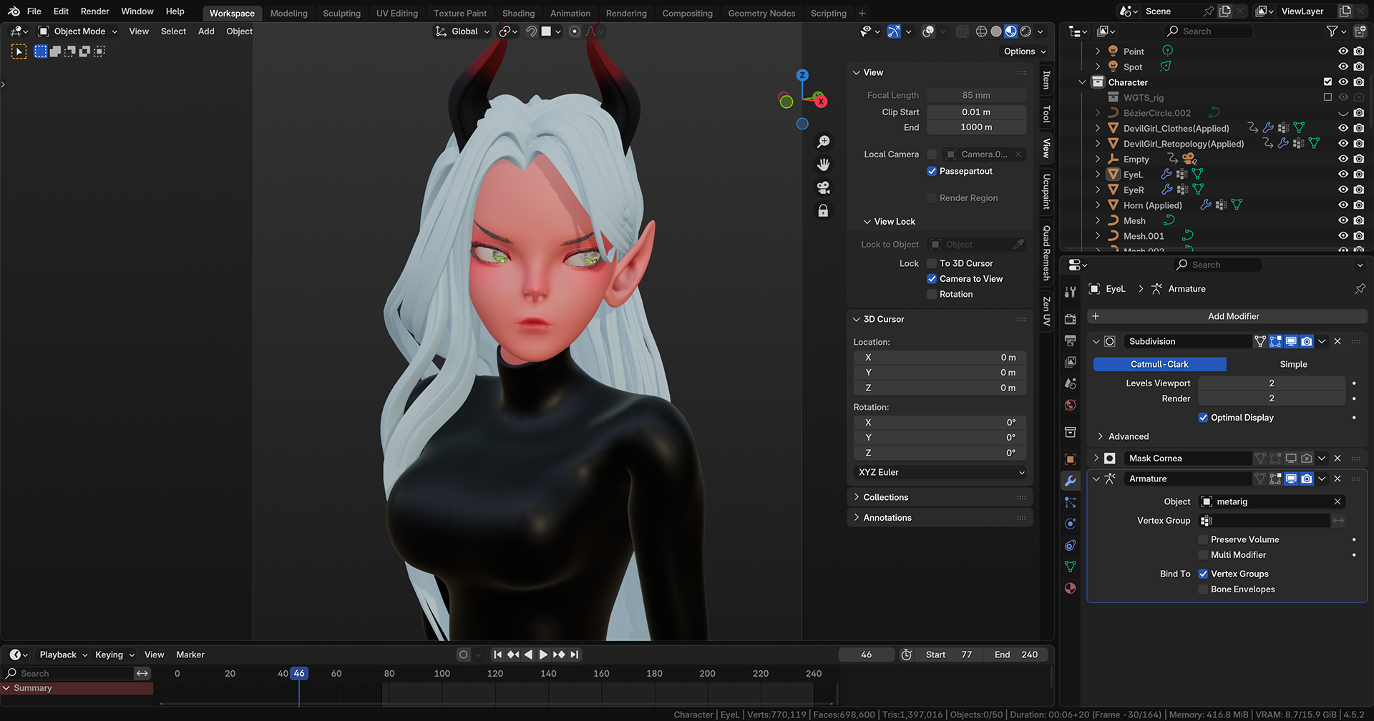
Task: Open the Tool properties tab icon
Action: (x=1071, y=292)
